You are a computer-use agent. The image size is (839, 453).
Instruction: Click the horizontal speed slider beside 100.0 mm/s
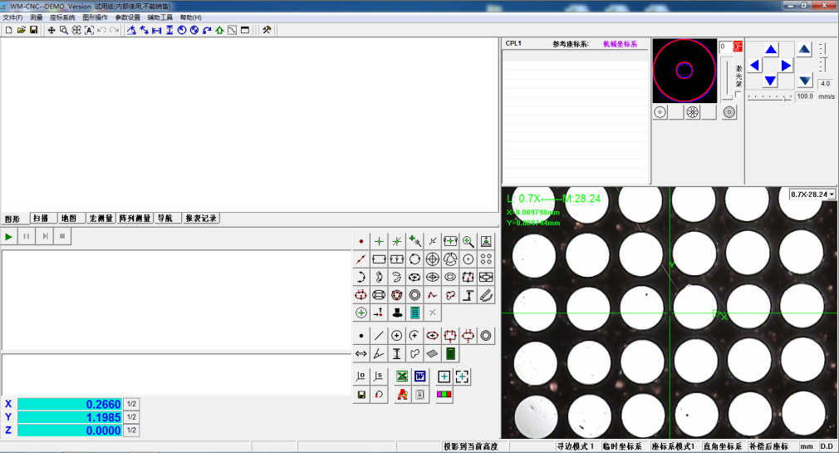coord(769,97)
